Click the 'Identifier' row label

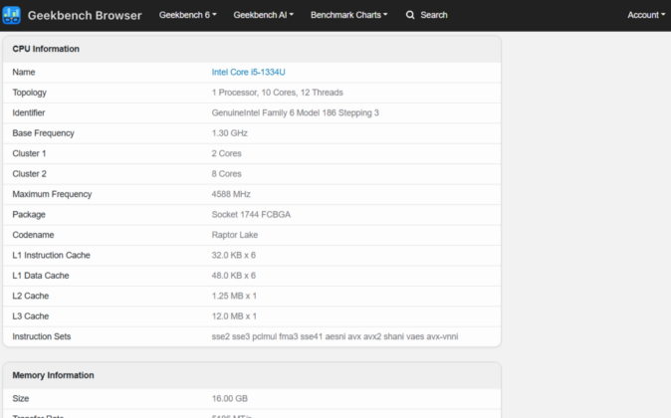click(x=29, y=112)
